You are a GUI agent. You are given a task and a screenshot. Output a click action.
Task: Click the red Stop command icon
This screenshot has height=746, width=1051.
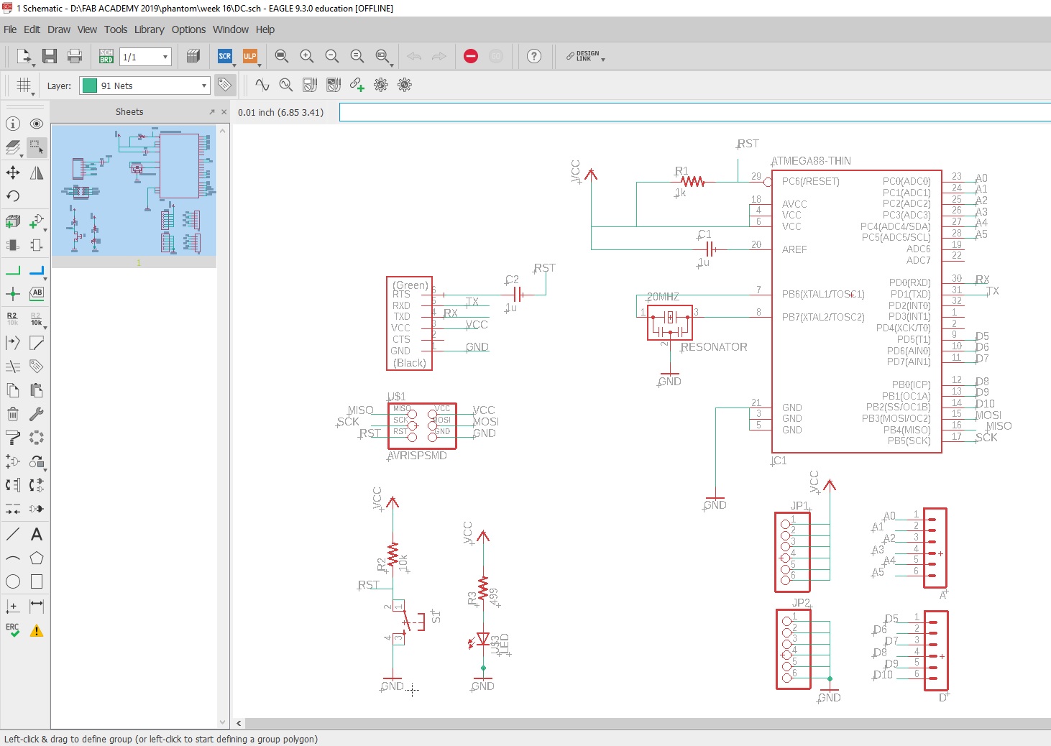[x=471, y=56]
